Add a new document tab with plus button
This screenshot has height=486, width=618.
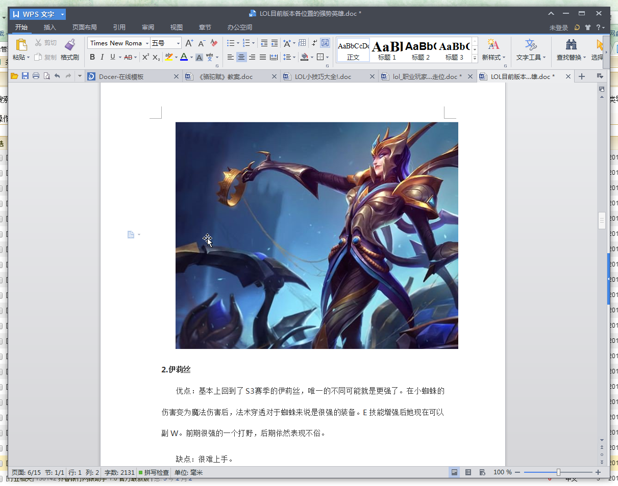[581, 76]
